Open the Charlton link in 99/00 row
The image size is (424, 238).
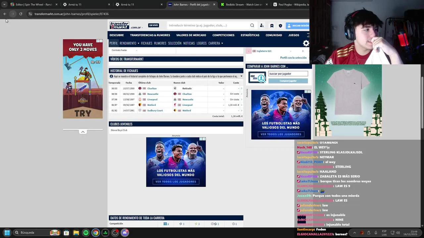(152, 88)
